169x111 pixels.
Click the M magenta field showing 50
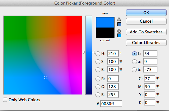[x=149, y=87]
